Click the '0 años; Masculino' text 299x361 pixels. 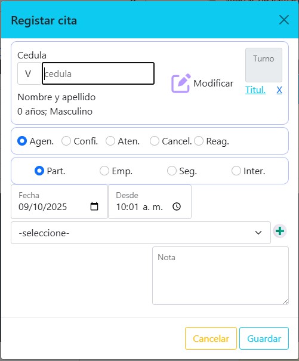coord(55,112)
